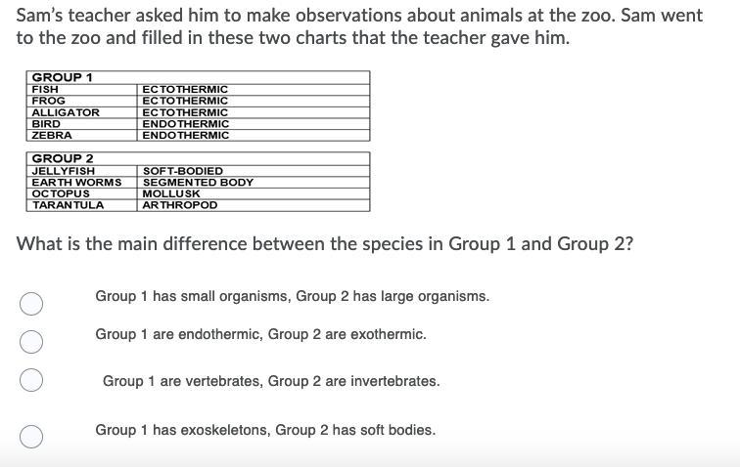Click answer text about endothermic and exothermic
This screenshot has height=467, width=740.
[260, 334]
